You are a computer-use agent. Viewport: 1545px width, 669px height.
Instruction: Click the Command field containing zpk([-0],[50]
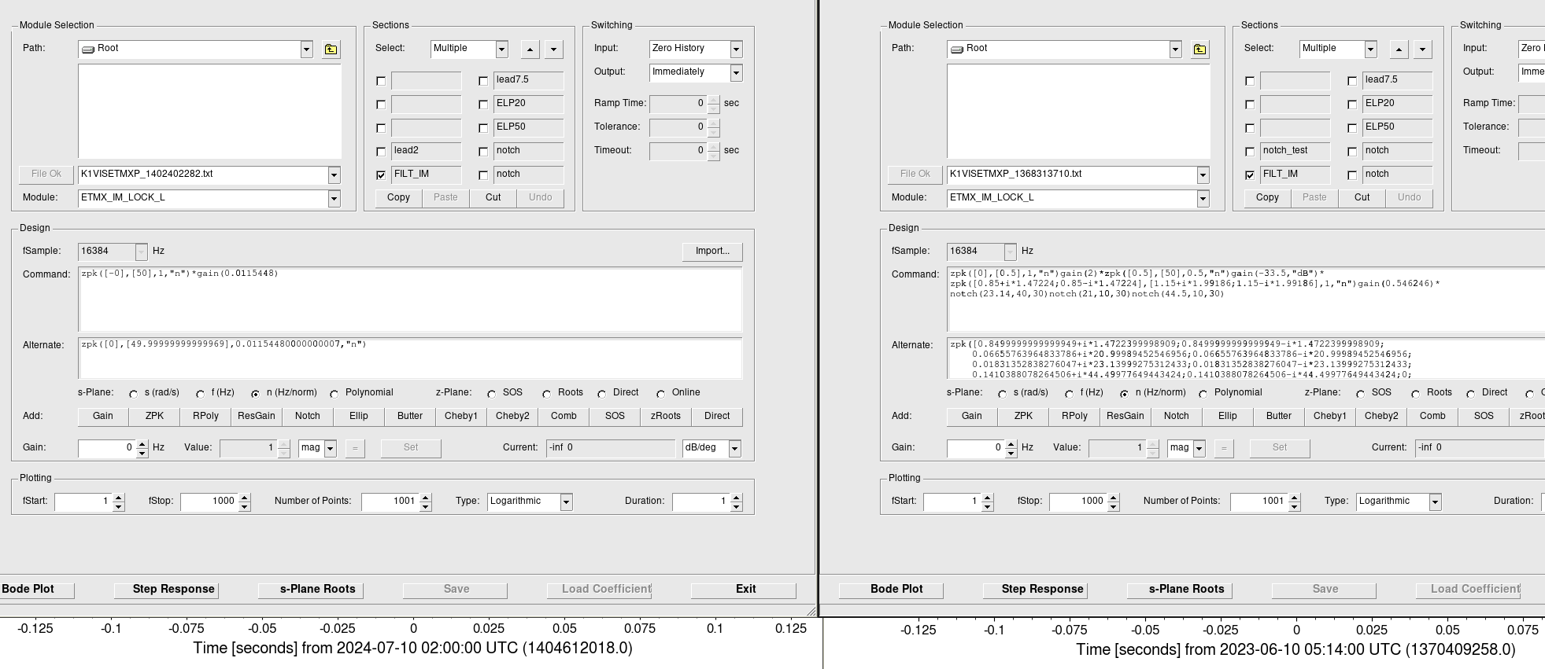(409, 299)
